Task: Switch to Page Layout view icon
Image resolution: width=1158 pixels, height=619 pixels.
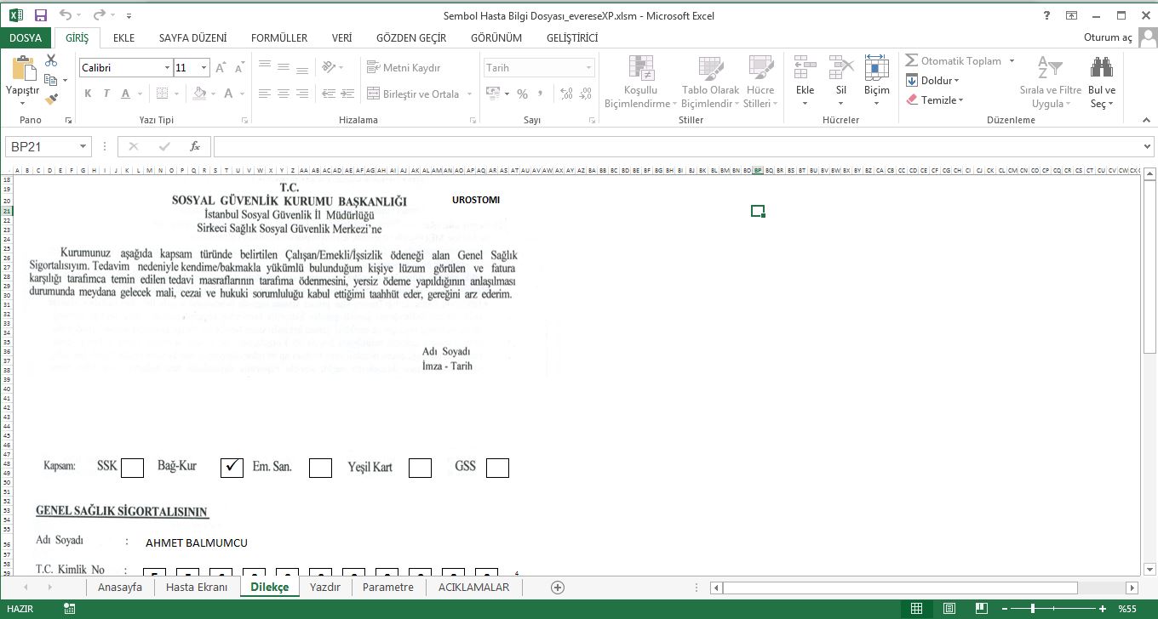Action: [x=949, y=609]
